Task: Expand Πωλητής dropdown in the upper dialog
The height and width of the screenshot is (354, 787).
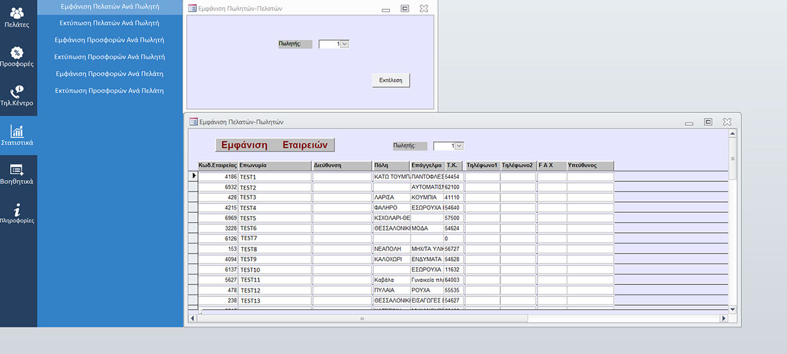Action: click(345, 44)
